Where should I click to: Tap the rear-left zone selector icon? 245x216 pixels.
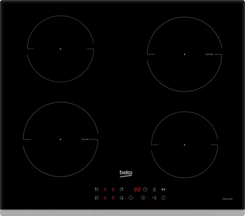tap(96, 189)
